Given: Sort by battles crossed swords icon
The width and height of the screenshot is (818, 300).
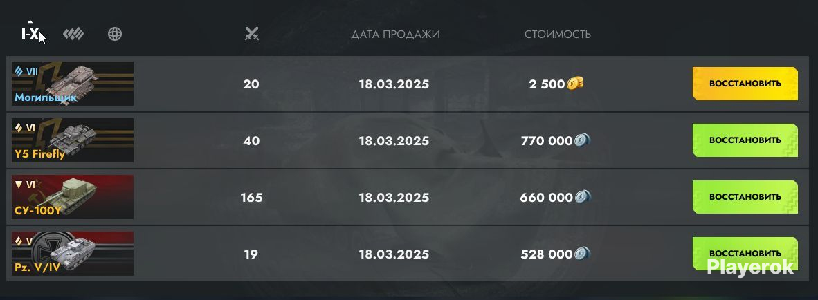Looking at the screenshot, I should 252,35.
